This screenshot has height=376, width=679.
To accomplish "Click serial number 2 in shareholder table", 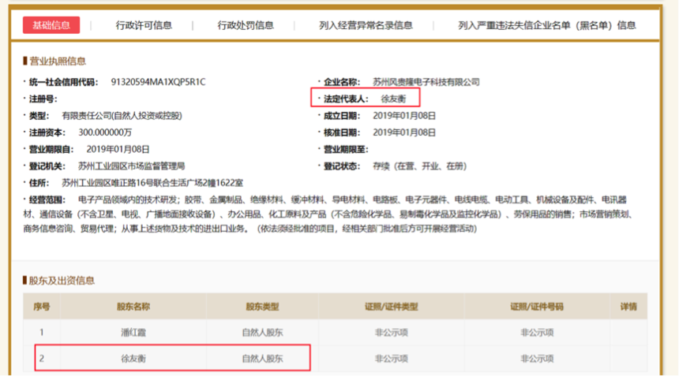I will 42,359.
